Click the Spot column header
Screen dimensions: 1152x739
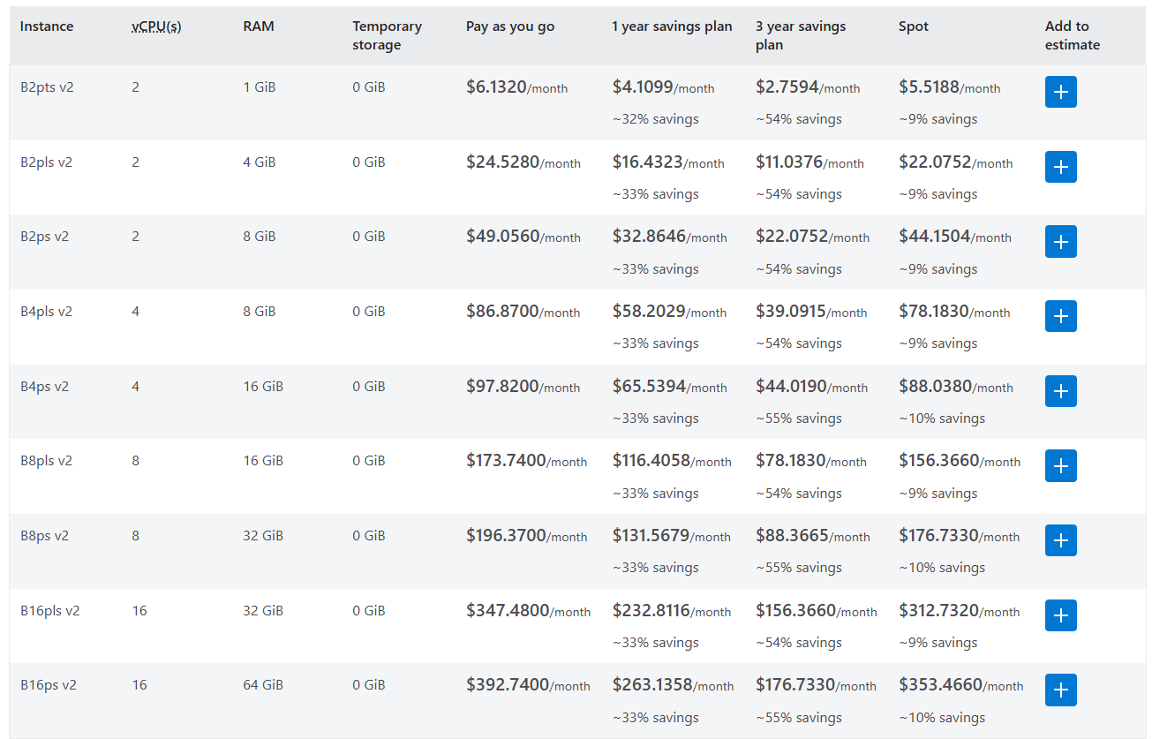(x=914, y=26)
